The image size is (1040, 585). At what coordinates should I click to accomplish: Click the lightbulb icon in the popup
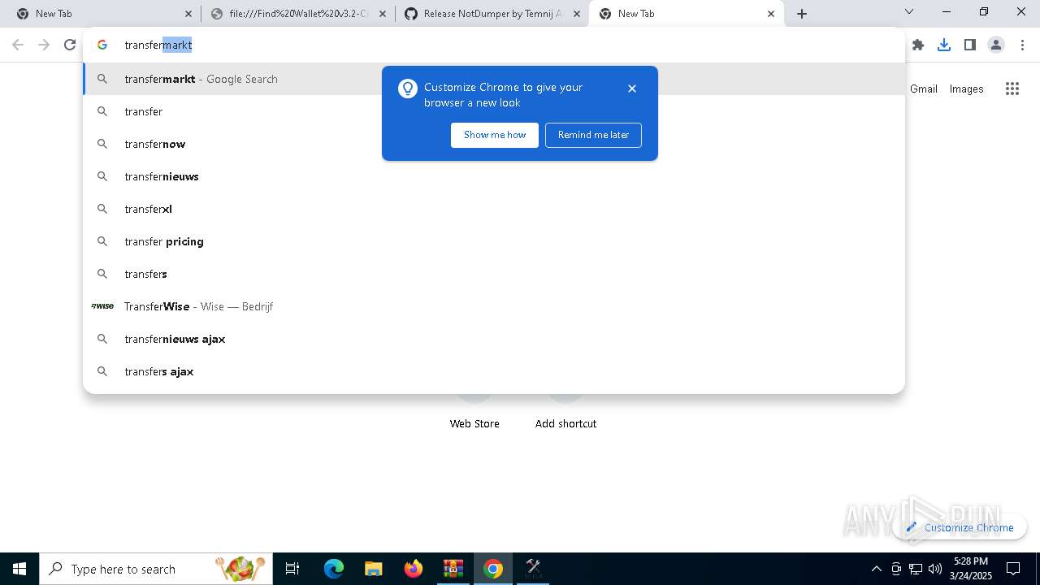point(408,89)
